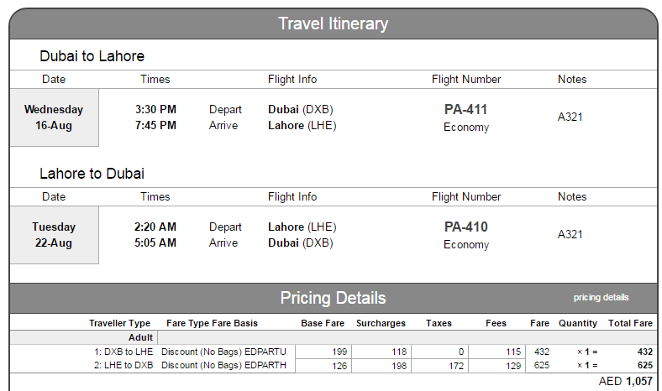Click the EDPARTU fare basis text
Viewport: 662px width, 391px height.
click(265, 352)
